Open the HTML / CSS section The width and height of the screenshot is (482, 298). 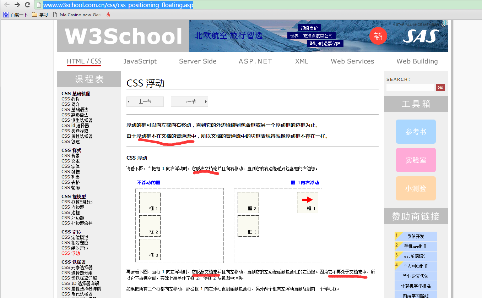click(x=84, y=61)
